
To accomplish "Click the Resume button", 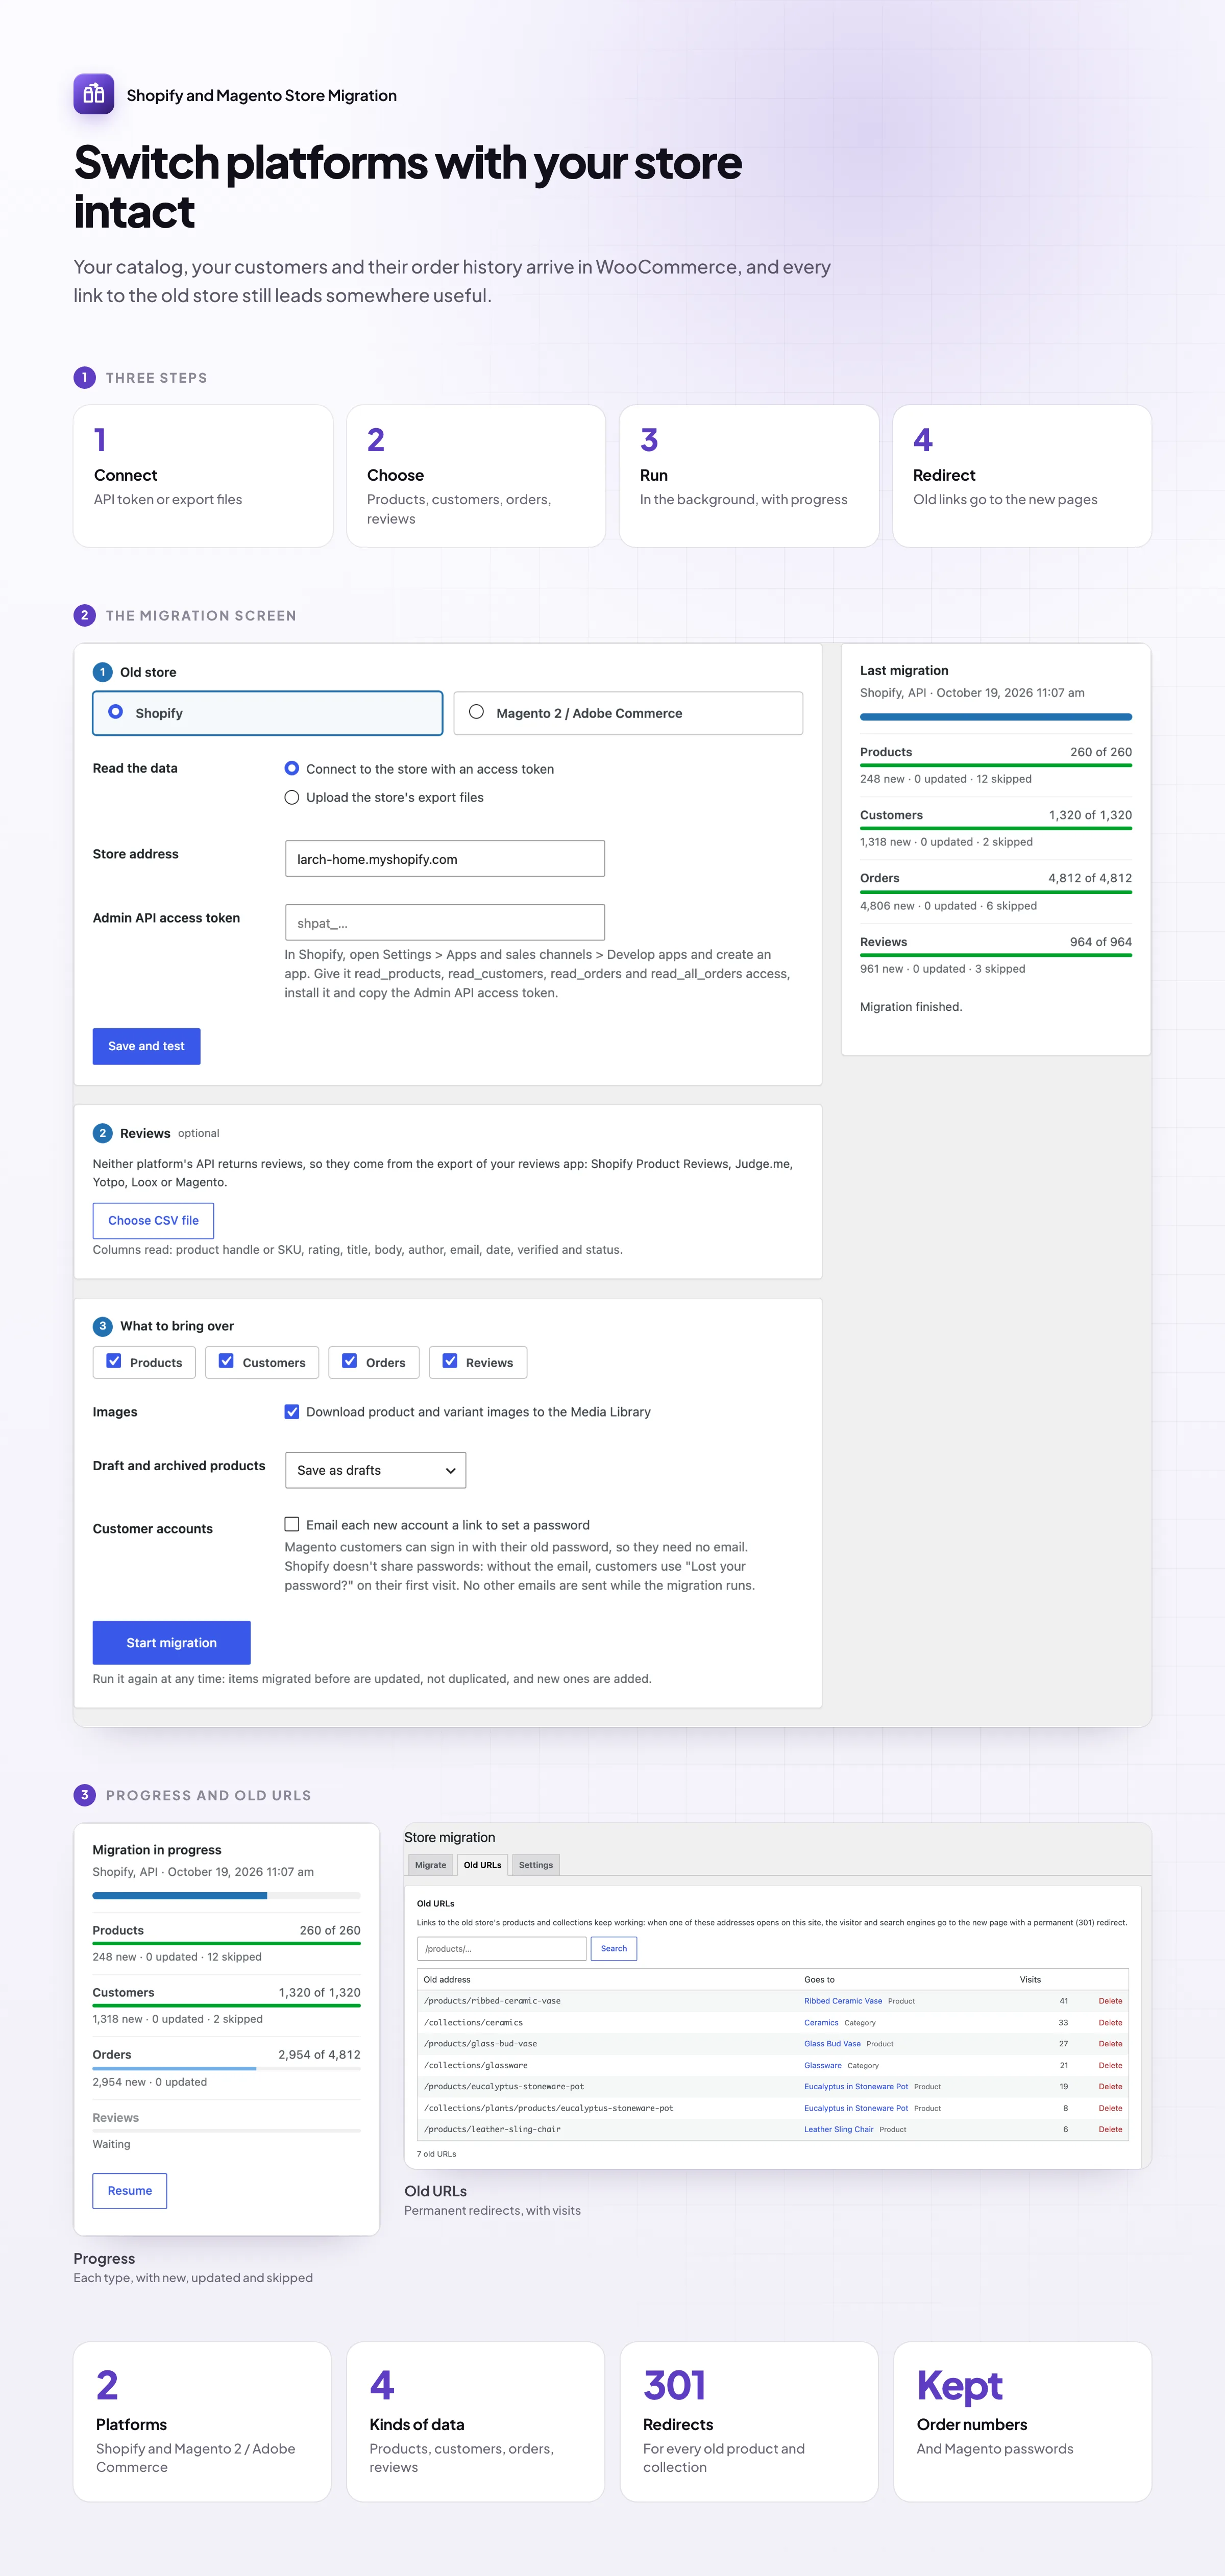I will (x=130, y=2190).
